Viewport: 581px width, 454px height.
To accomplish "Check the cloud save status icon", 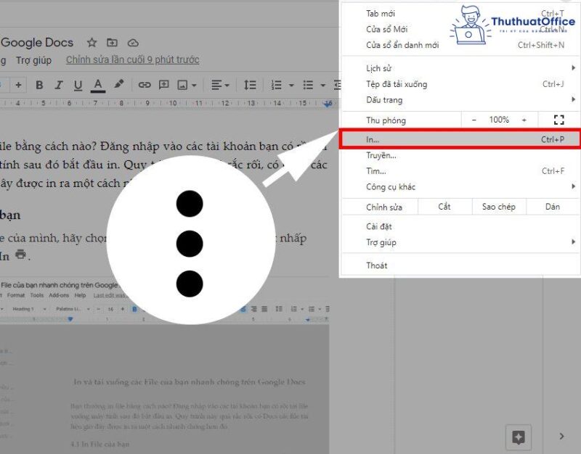I will pos(133,43).
